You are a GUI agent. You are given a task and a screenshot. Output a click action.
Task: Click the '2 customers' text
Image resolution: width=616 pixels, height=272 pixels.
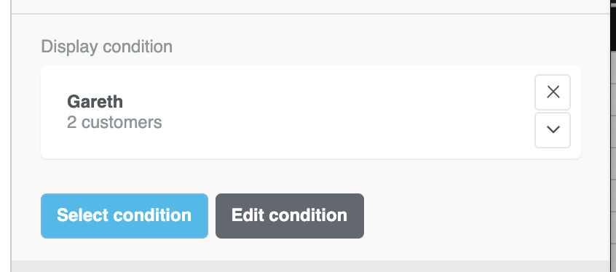[114, 122]
